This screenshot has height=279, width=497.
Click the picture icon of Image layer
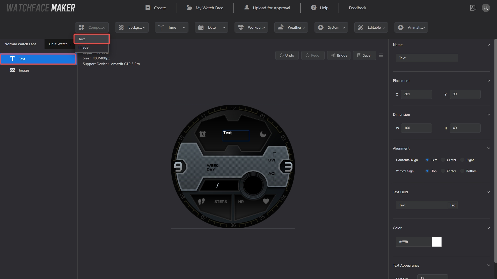(12, 70)
